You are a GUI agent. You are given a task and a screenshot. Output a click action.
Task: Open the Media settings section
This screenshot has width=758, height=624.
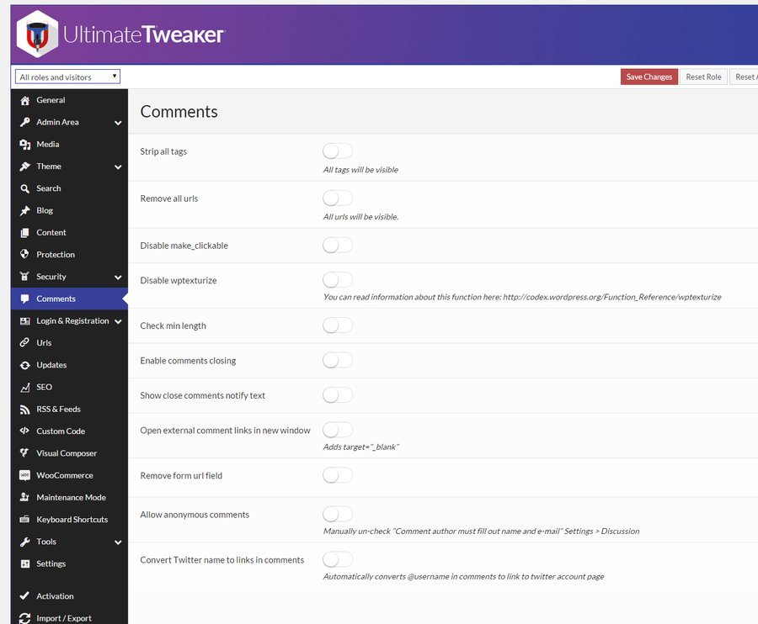click(x=46, y=144)
